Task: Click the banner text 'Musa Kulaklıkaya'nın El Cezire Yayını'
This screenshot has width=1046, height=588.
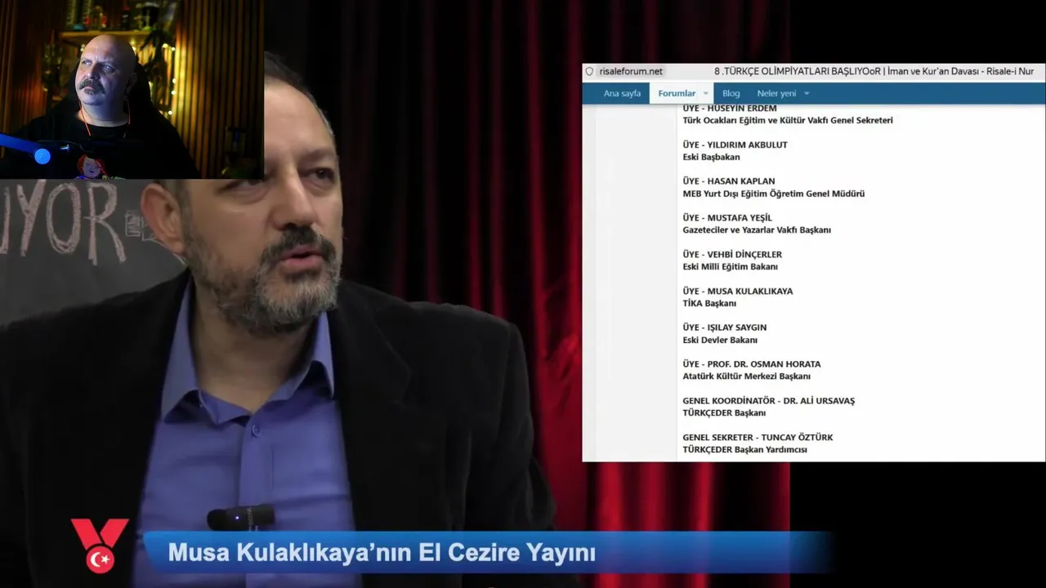Action: point(382,553)
